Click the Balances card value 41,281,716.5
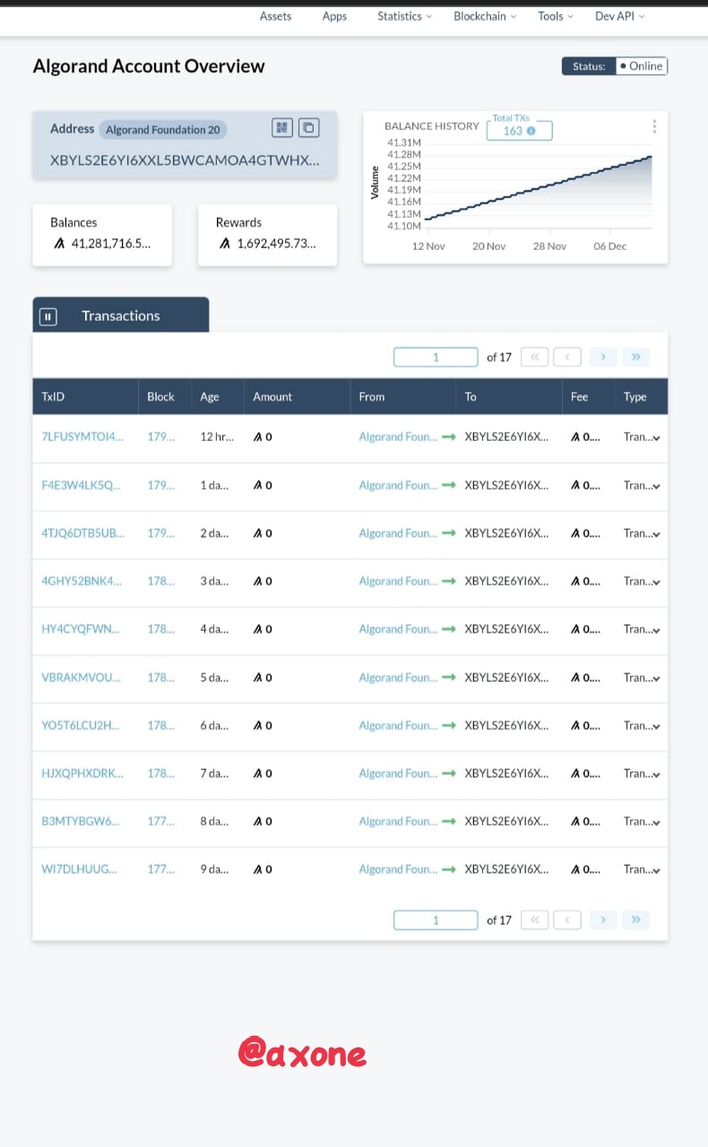 pos(111,243)
